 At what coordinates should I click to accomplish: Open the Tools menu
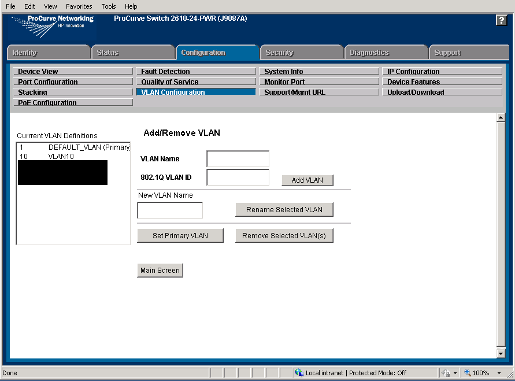point(108,6)
